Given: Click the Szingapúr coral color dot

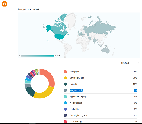Looking at the screenshot, I should (x=65, y=72).
